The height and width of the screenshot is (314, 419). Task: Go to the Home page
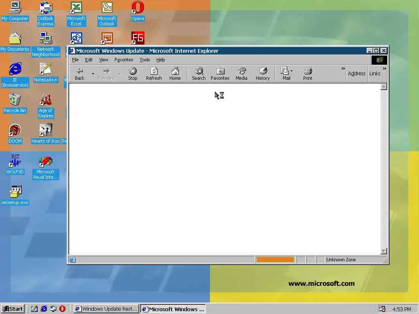pyautogui.click(x=175, y=74)
